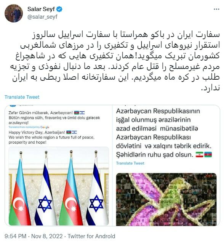The height and width of the screenshot is (242, 224).
Task: Click the Iran flag emoji
Action: pyautogui.click(x=200, y=154)
